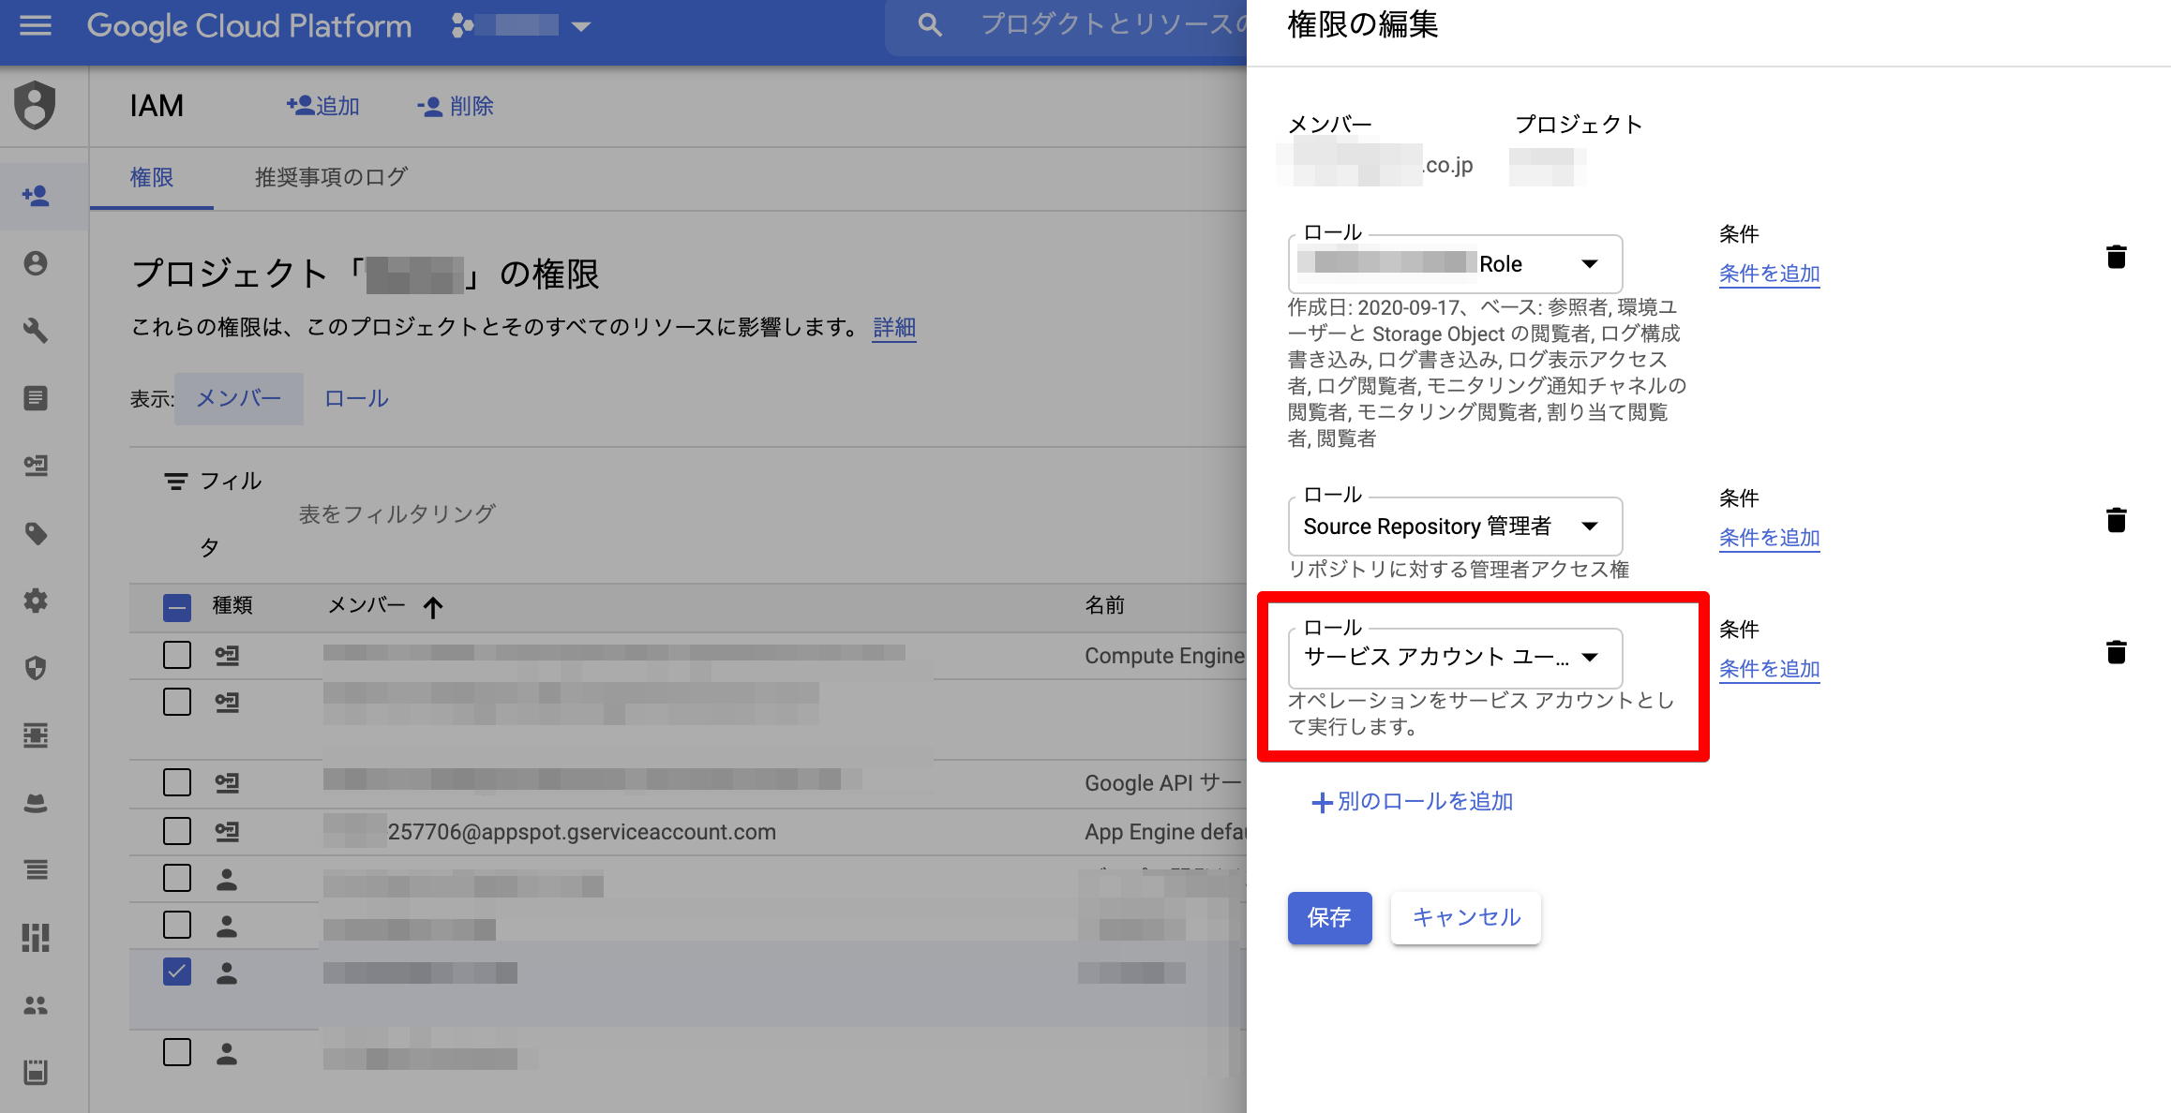Open the 詳細 link
Viewport: 2171px width, 1113px height.
tap(894, 327)
